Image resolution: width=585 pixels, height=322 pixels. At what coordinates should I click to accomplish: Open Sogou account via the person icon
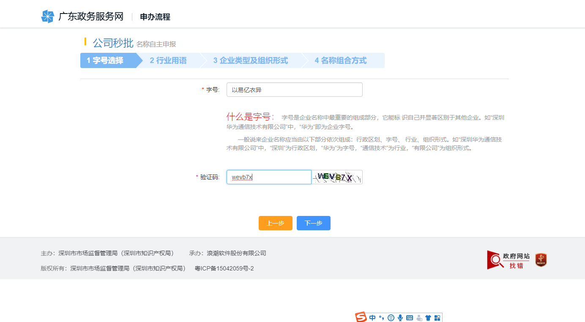tap(419, 317)
